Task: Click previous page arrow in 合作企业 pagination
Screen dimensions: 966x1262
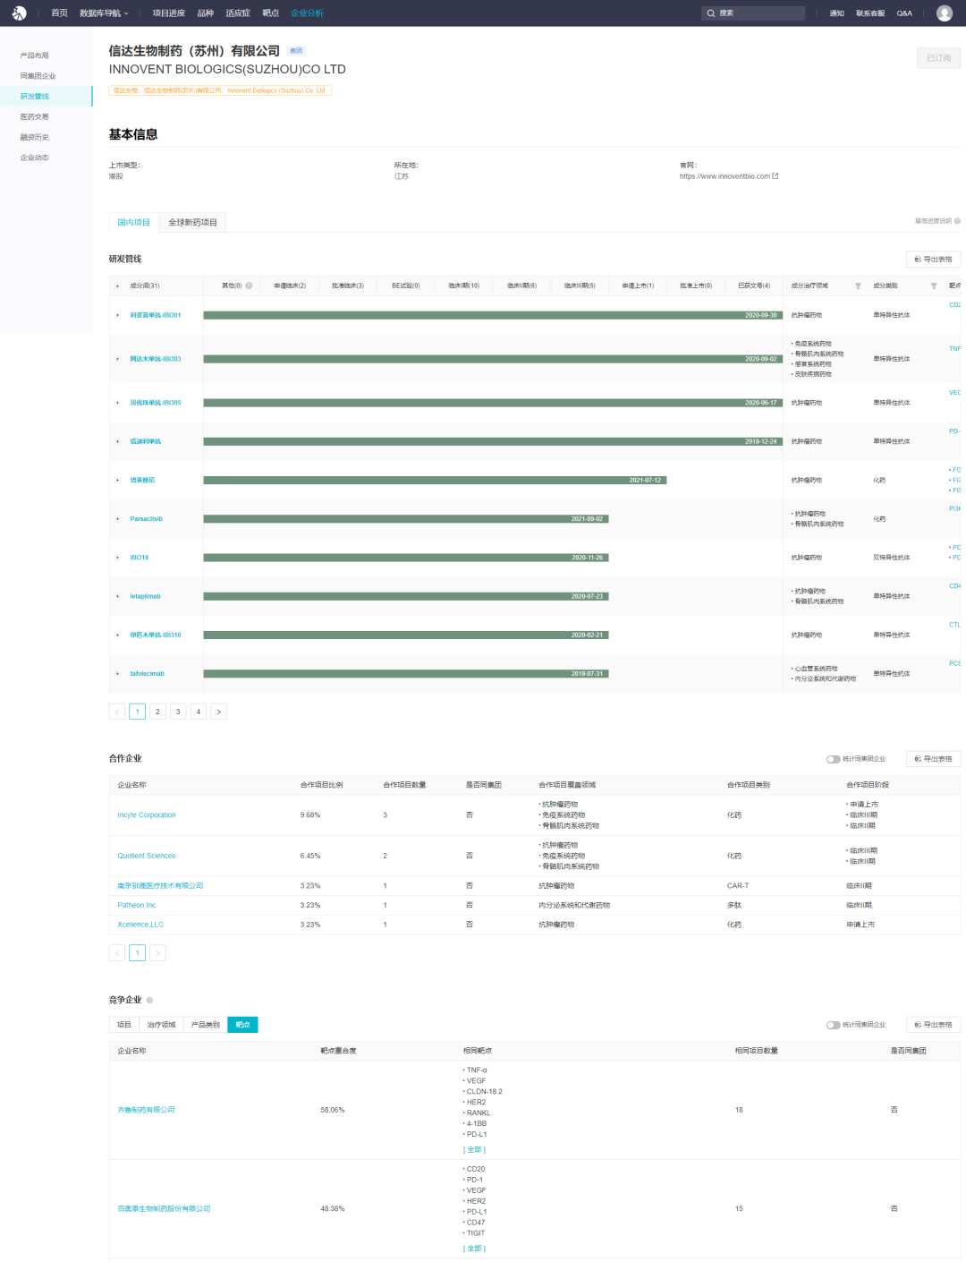Action: coord(117,953)
